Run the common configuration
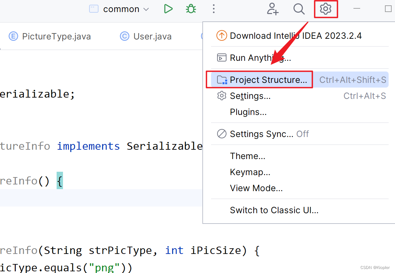Image resolution: width=395 pixels, height=273 pixels. point(168,9)
